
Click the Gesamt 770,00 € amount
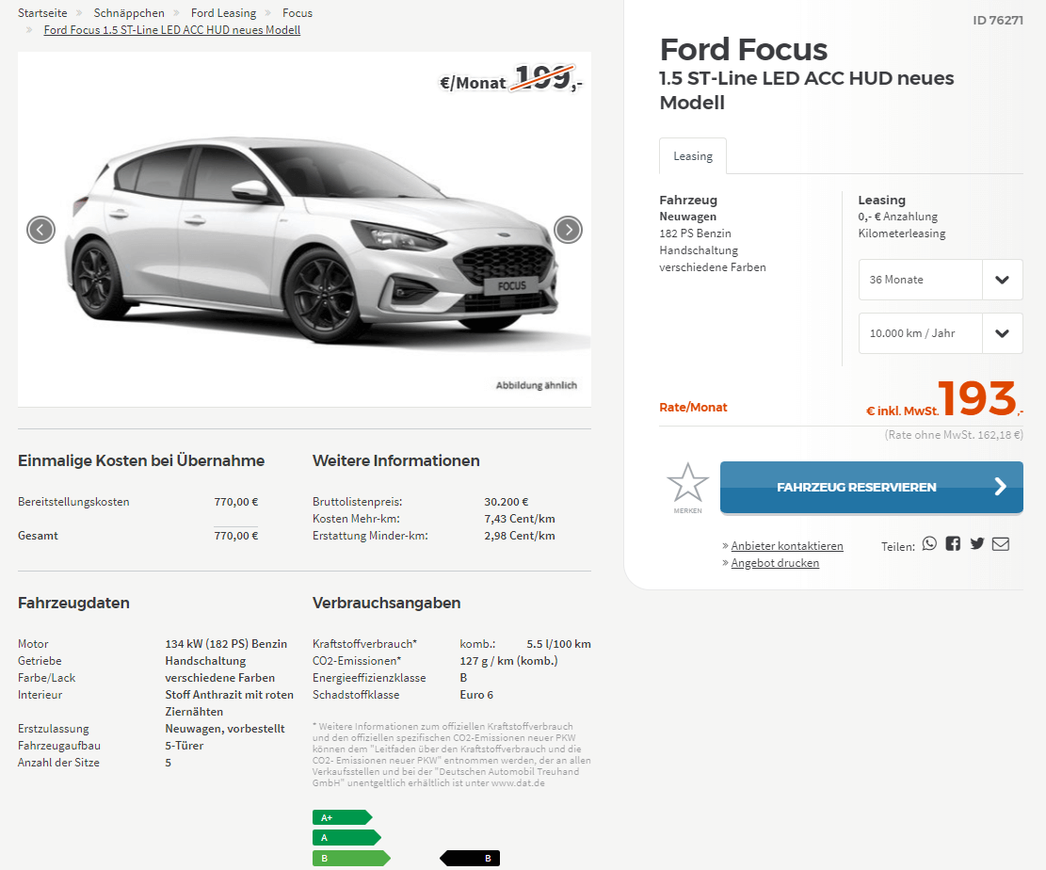(x=236, y=536)
